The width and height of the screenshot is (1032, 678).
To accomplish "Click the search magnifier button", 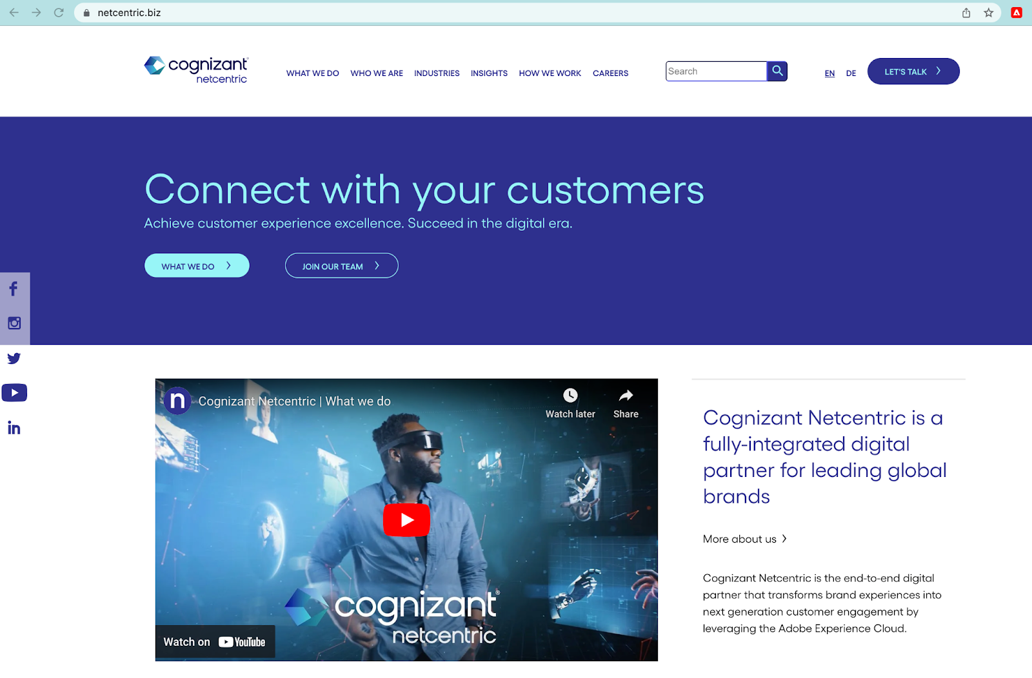I will click(x=777, y=71).
